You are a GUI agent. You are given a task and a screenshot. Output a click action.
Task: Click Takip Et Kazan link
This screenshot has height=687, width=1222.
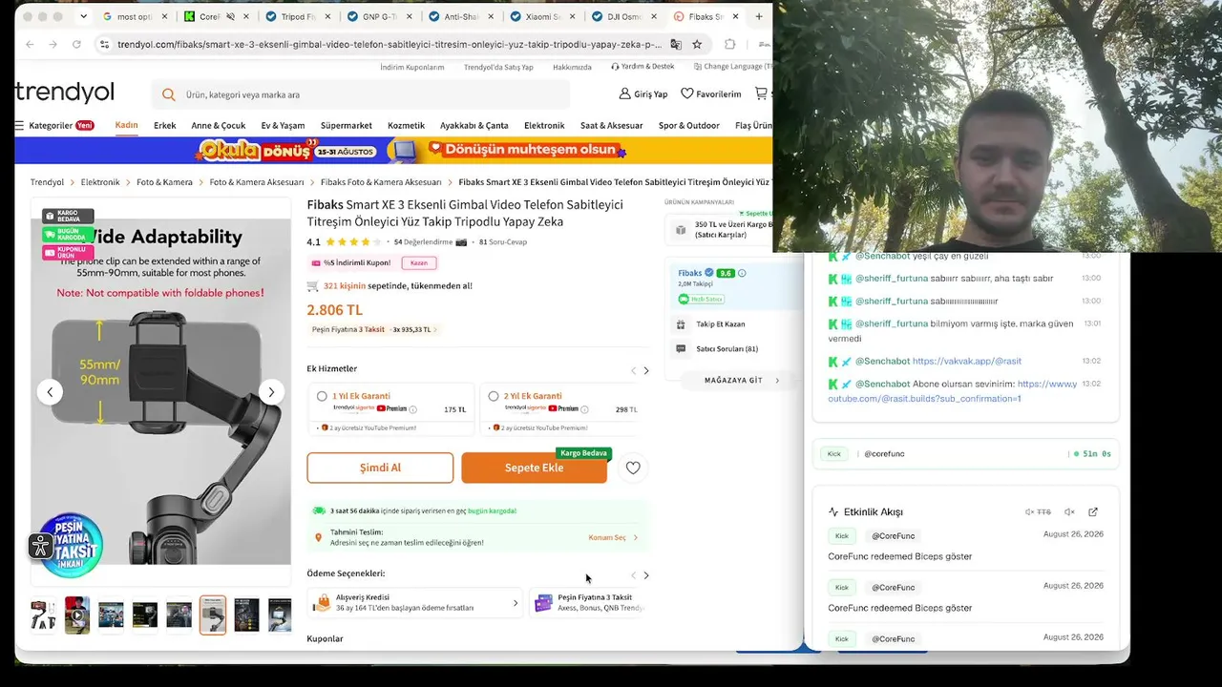tap(721, 324)
